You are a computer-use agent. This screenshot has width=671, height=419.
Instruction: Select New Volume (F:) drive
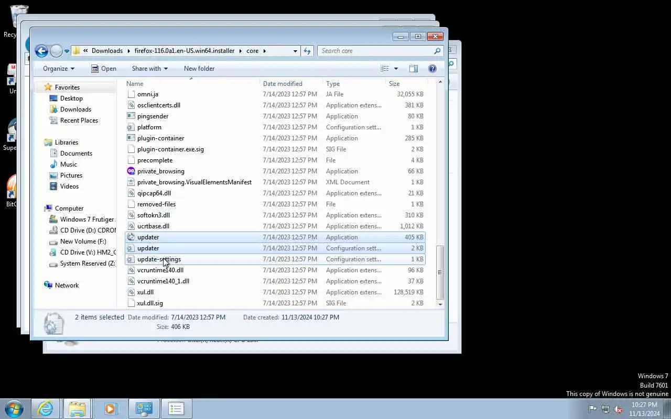[x=83, y=241]
